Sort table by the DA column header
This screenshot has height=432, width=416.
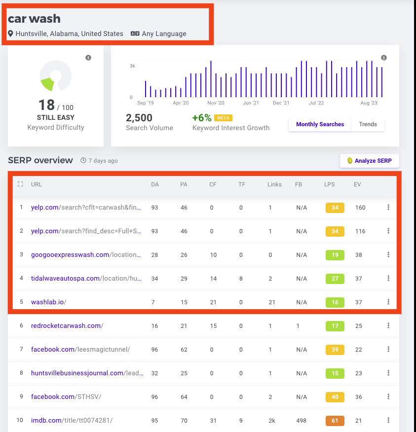(x=155, y=184)
